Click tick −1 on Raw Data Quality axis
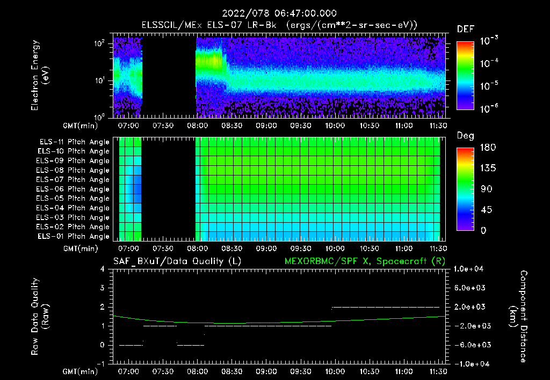The image size is (550, 380). click(100, 364)
